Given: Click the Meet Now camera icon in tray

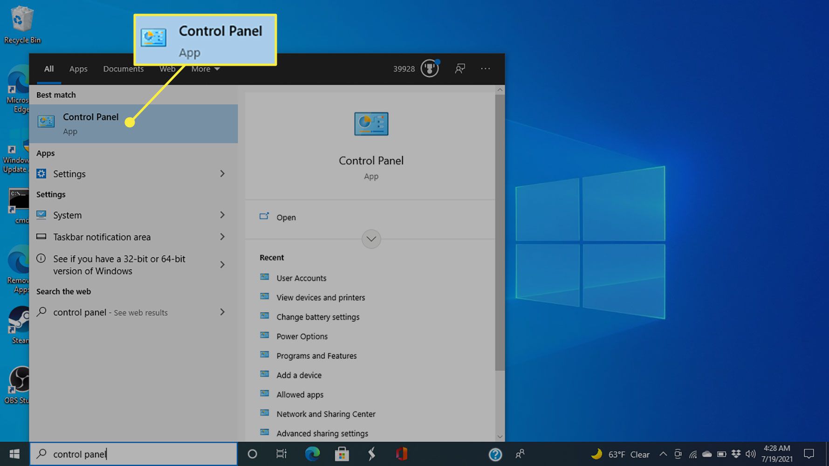Looking at the screenshot, I should [678, 454].
